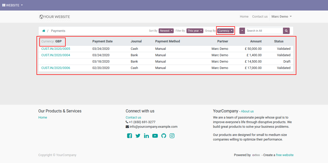This screenshot has width=328, height=163.
Task: Click Copyright © YourCompany text
Action: click(x=57, y=155)
